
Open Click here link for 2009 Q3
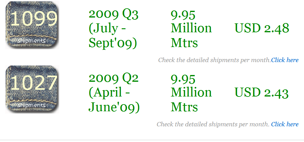point(285,60)
